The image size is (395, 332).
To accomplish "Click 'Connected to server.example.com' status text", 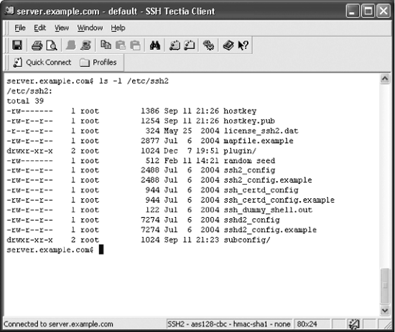I will [x=58, y=324].
